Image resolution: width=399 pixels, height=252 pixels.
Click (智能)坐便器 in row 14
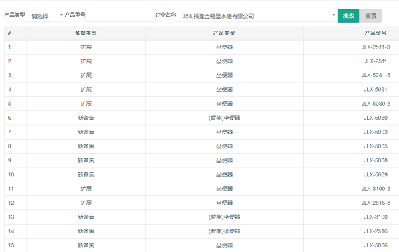(224, 231)
